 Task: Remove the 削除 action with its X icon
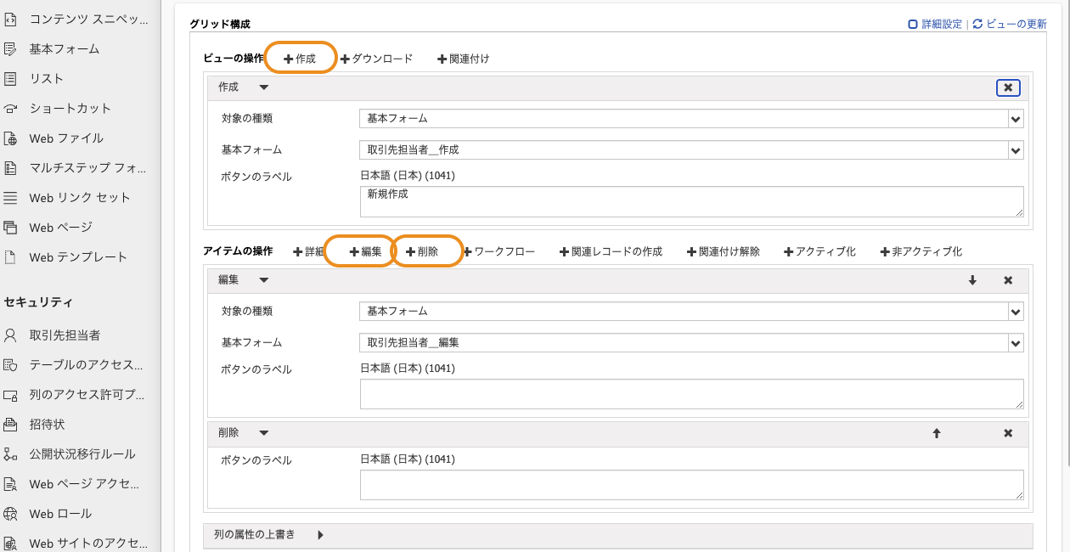[1008, 433]
